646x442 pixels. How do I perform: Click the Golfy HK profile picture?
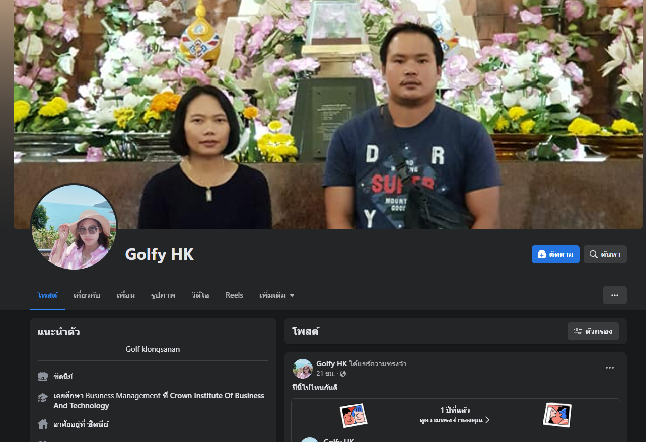tap(74, 227)
